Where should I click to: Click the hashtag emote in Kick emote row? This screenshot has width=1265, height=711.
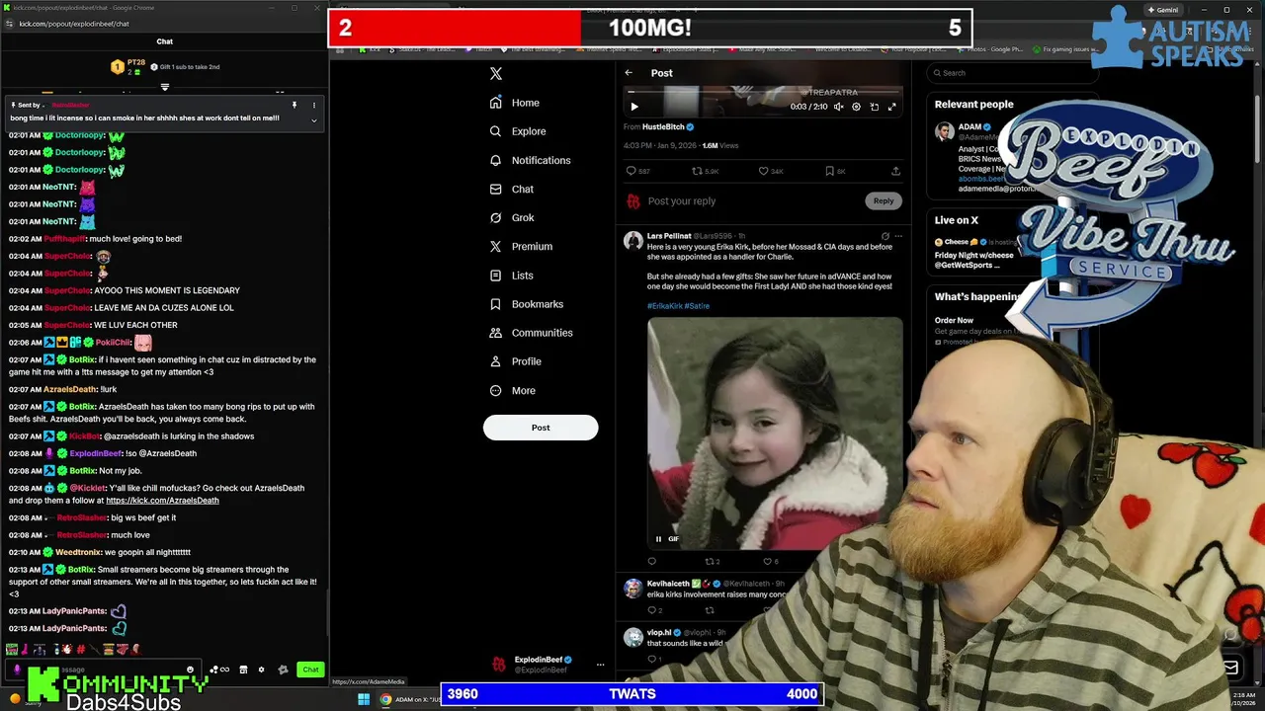tap(81, 649)
